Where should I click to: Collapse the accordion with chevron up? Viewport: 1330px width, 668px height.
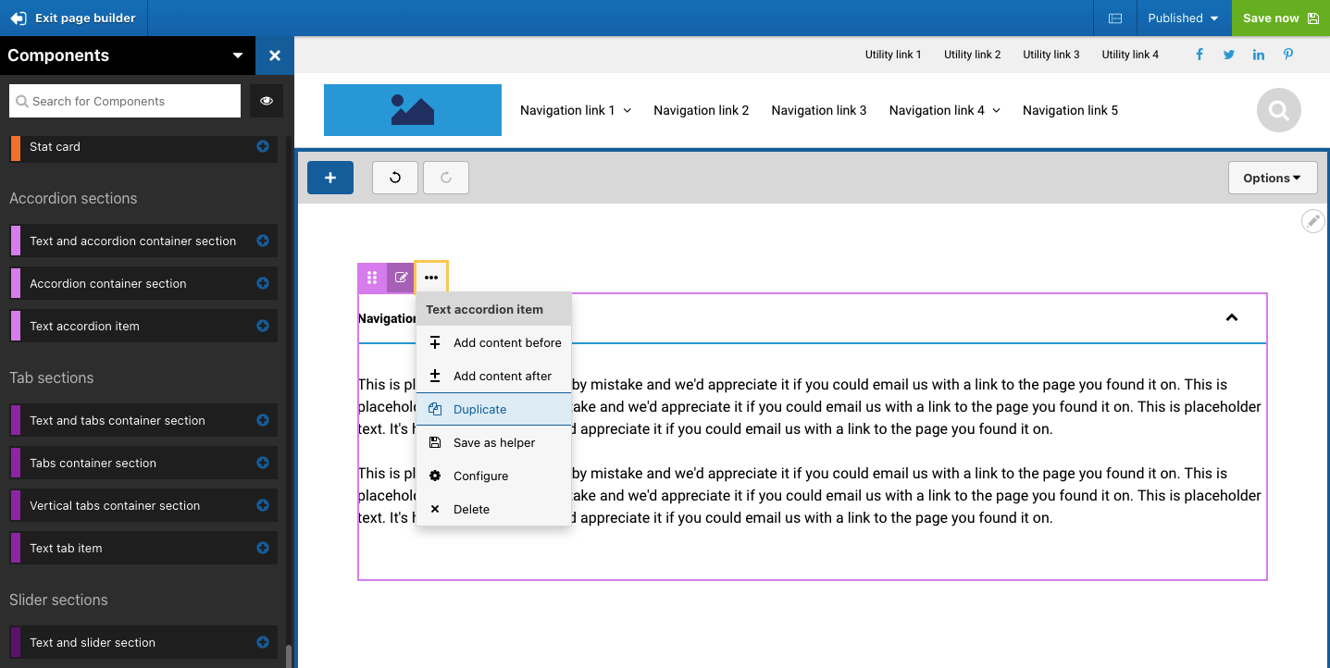coord(1232,317)
